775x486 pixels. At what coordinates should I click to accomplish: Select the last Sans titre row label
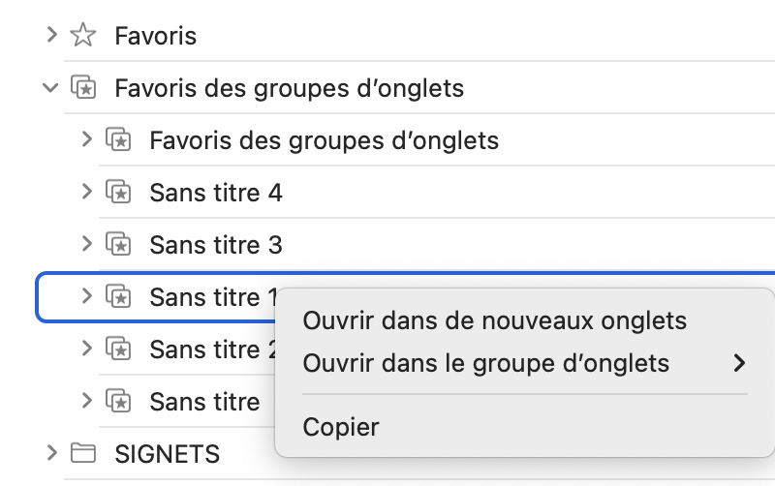pyautogui.click(x=204, y=401)
